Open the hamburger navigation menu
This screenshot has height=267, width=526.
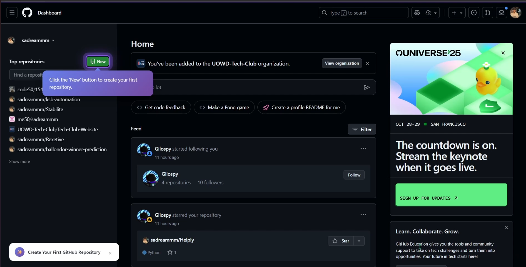click(12, 13)
